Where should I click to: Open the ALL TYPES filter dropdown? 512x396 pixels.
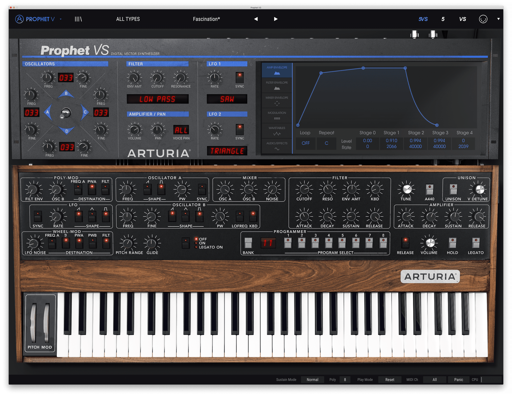click(x=128, y=19)
